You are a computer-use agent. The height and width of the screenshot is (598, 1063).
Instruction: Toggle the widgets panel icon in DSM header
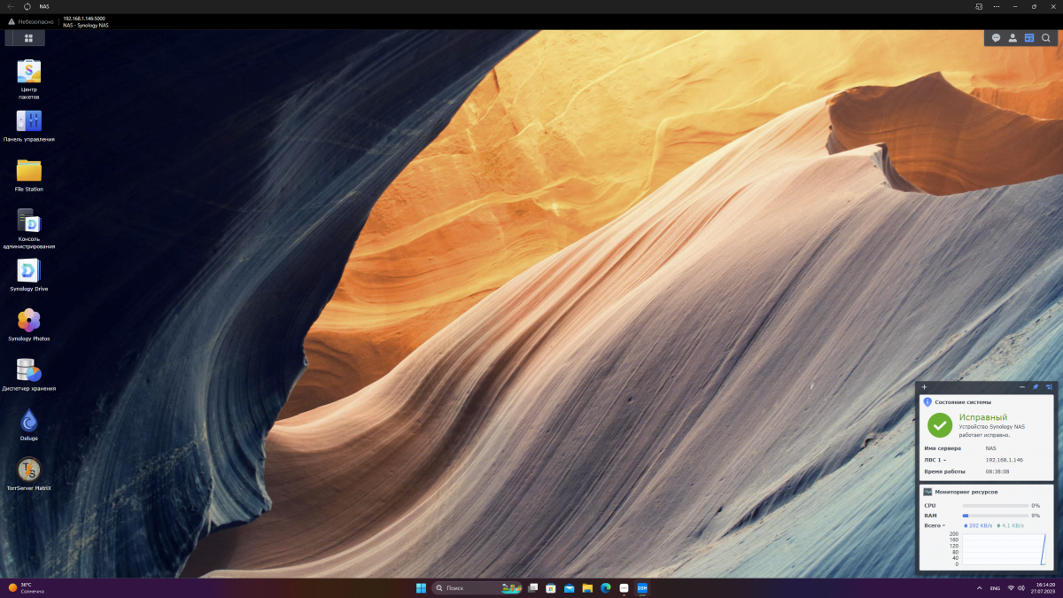(1029, 38)
